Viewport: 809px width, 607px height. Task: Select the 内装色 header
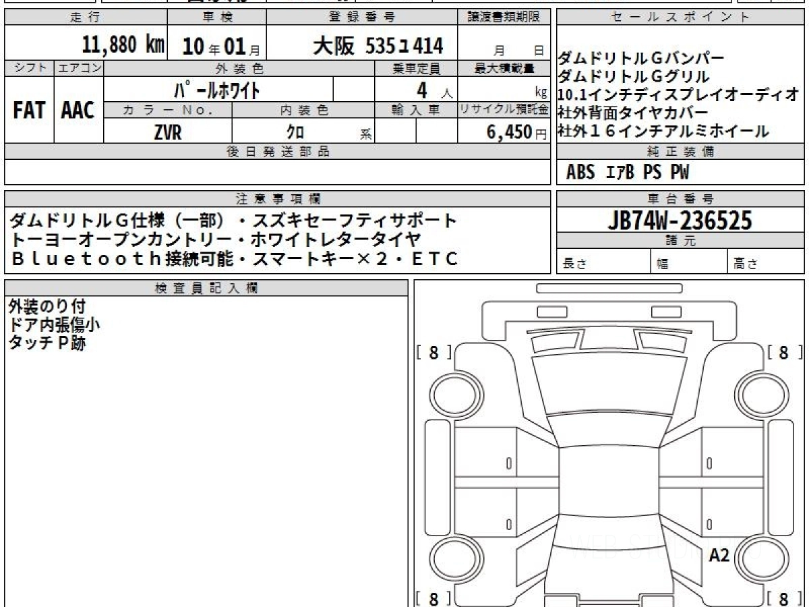pyautogui.click(x=303, y=110)
